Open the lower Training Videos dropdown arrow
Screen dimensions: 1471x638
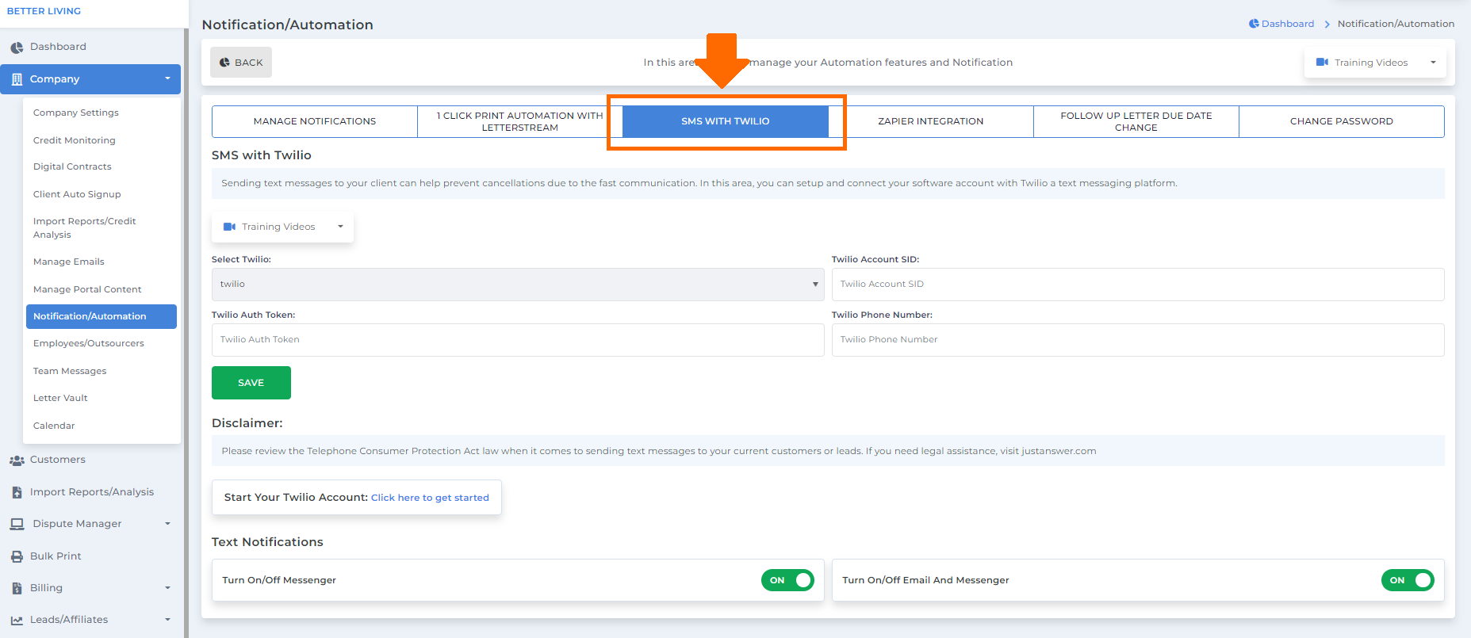pos(340,227)
